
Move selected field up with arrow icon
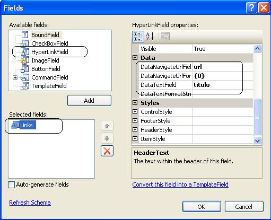click(x=107, y=126)
